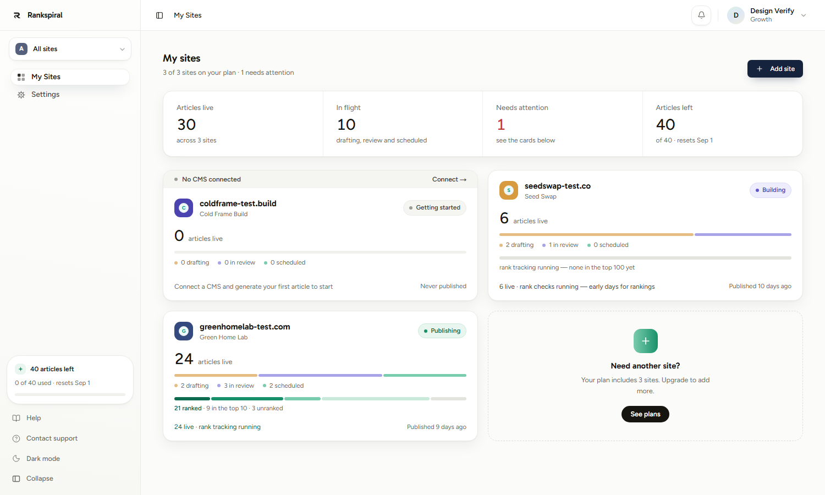Viewport: 825px width, 495px height.
Task: Click the A badge in All sites
Action: (x=21, y=49)
